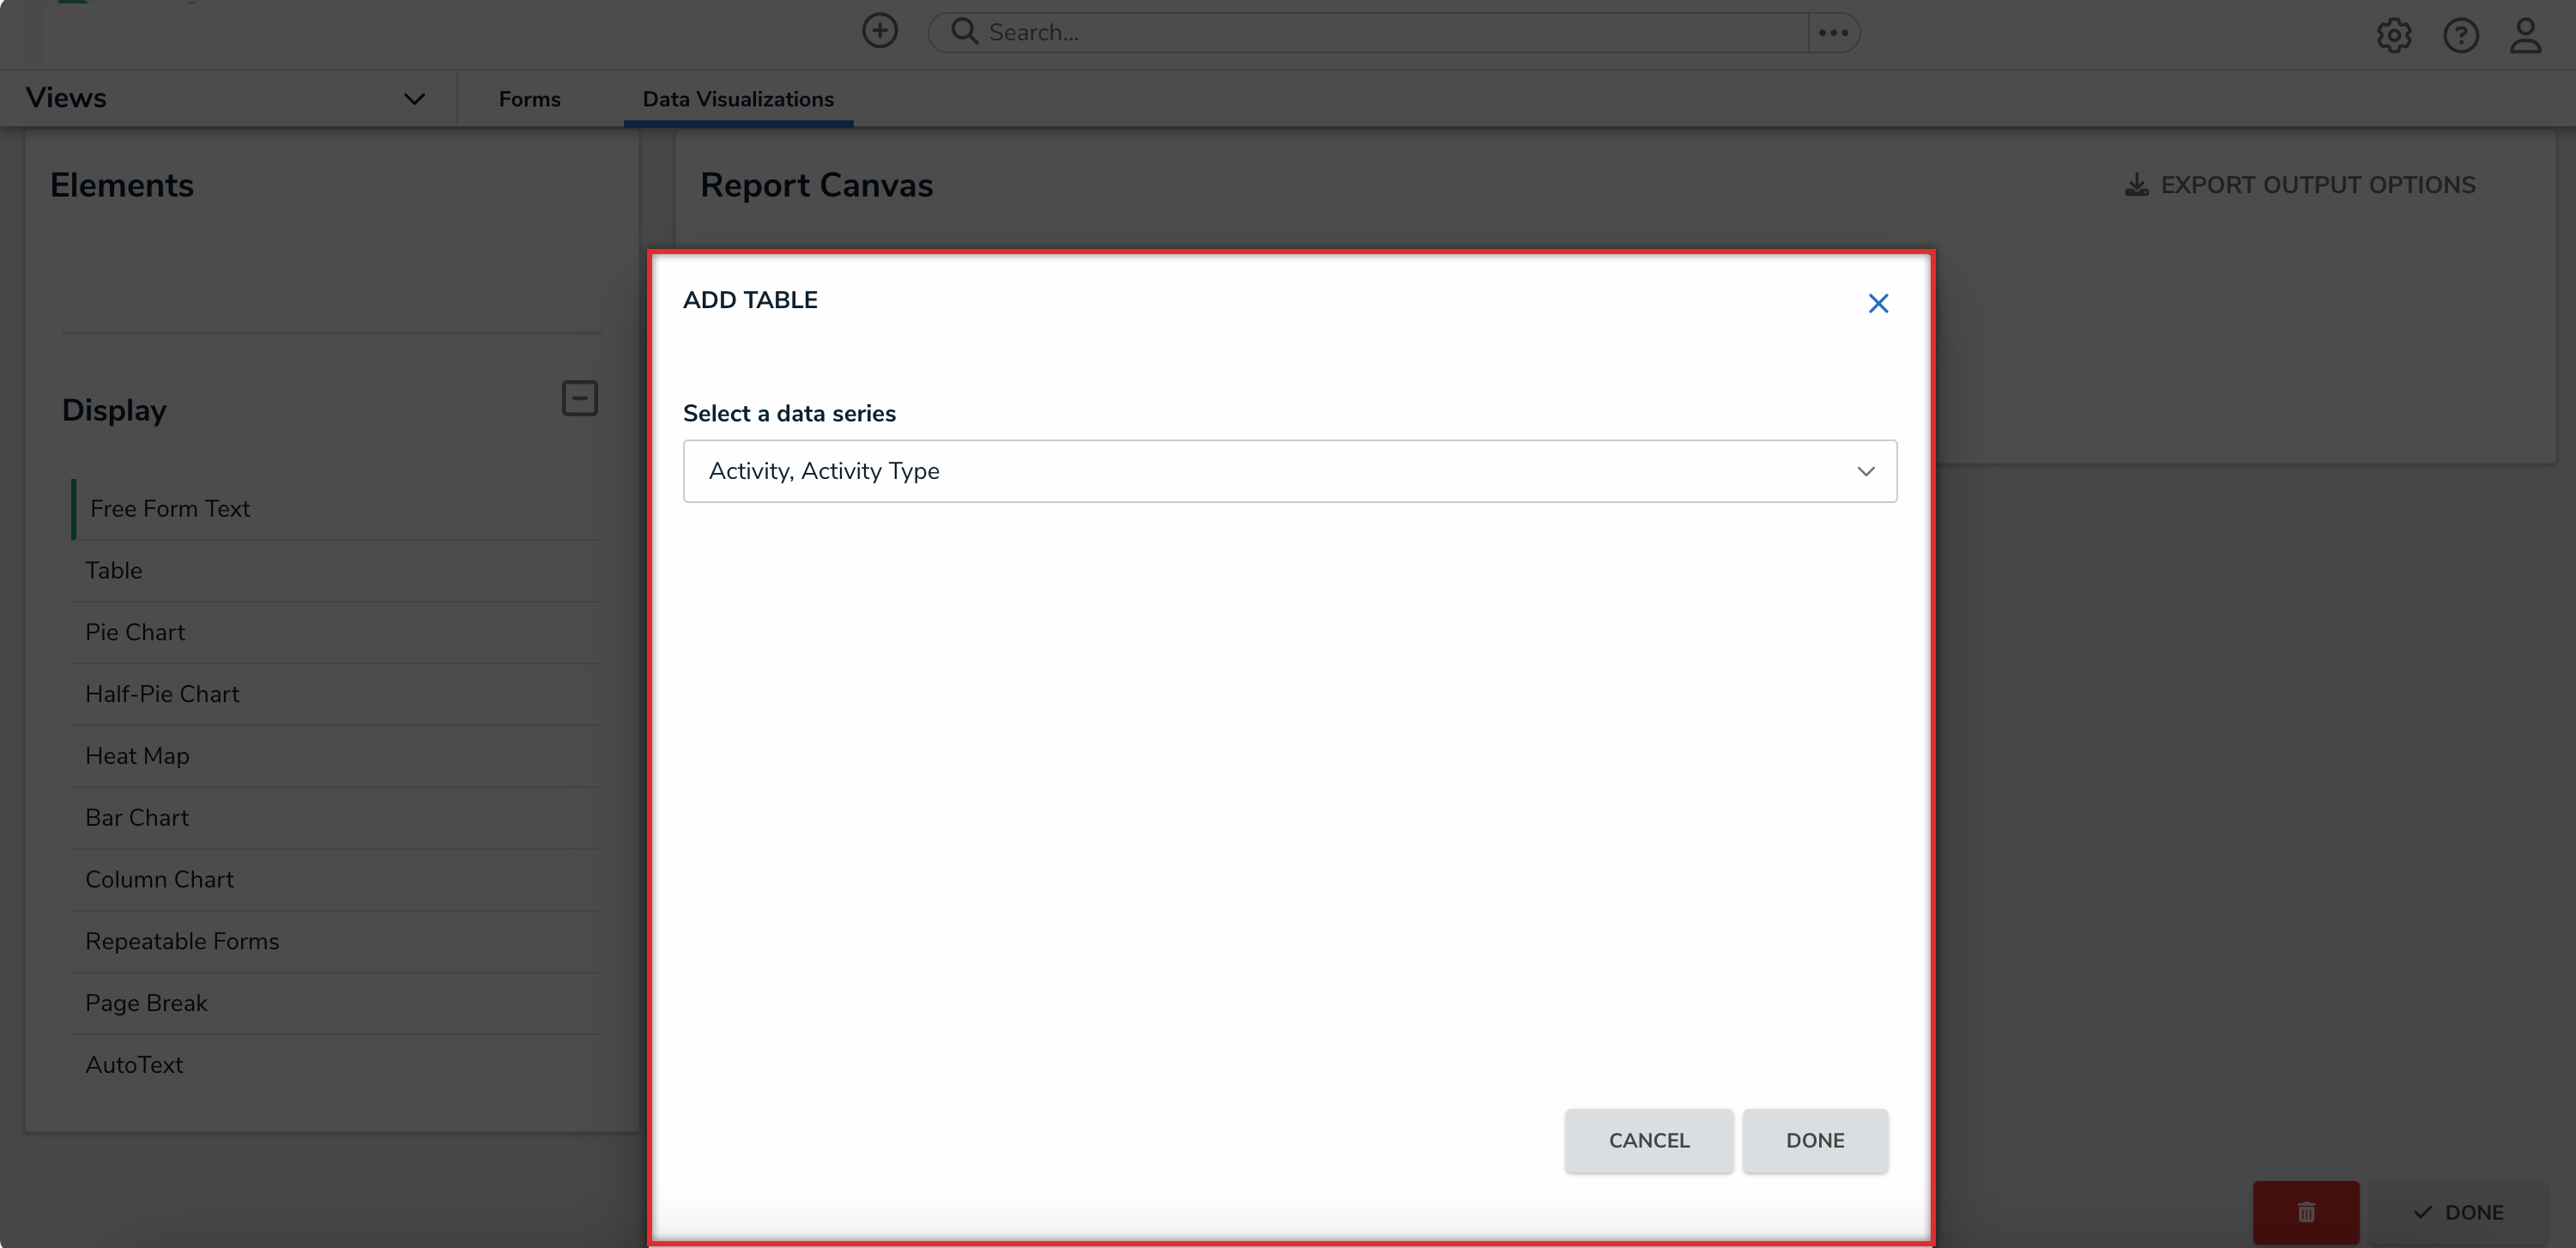Switch to the Forms tab
Image resolution: width=2576 pixels, height=1248 pixels.
pyautogui.click(x=529, y=99)
